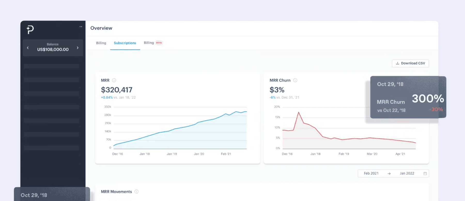
Task: Click the arrow between Feb 2021 and Jan 2022
Action: coord(389,173)
